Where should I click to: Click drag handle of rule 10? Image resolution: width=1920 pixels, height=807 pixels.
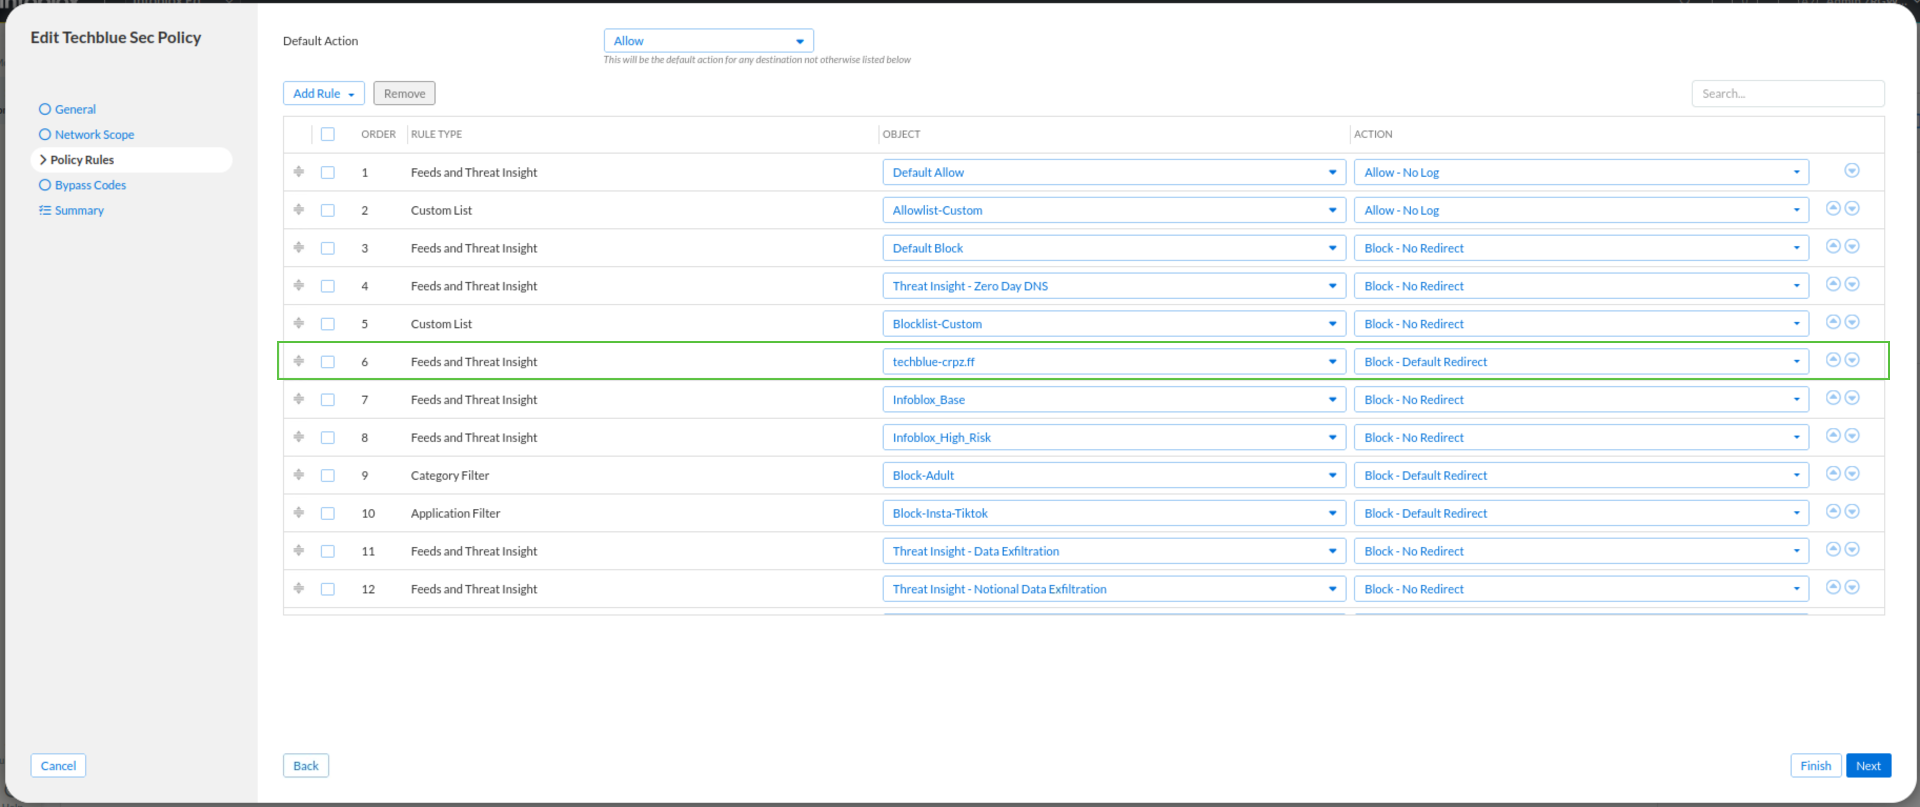(299, 512)
